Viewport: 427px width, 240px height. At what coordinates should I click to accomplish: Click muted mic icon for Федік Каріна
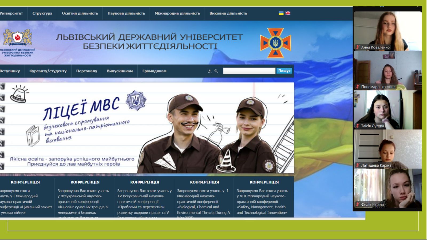pyautogui.click(x=358, y=205)
